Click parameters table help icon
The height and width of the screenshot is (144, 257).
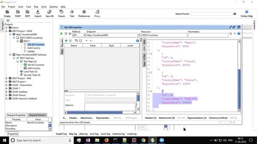pyautogui.click(x=137, y=41)
